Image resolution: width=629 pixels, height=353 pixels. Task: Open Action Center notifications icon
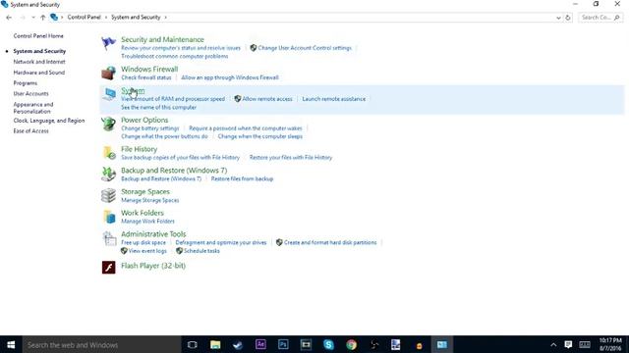pyautogui.click(x=568, y=344)
